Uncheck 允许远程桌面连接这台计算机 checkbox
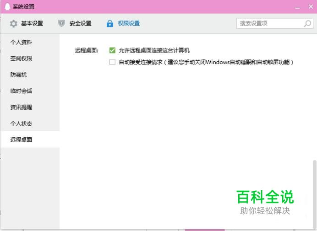317x231 pixels. click(112, 50)
